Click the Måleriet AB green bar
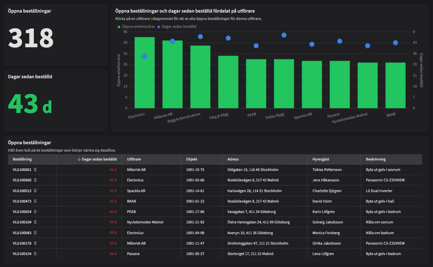This screenshot has height=267, width=433. [x=172, y=77]
